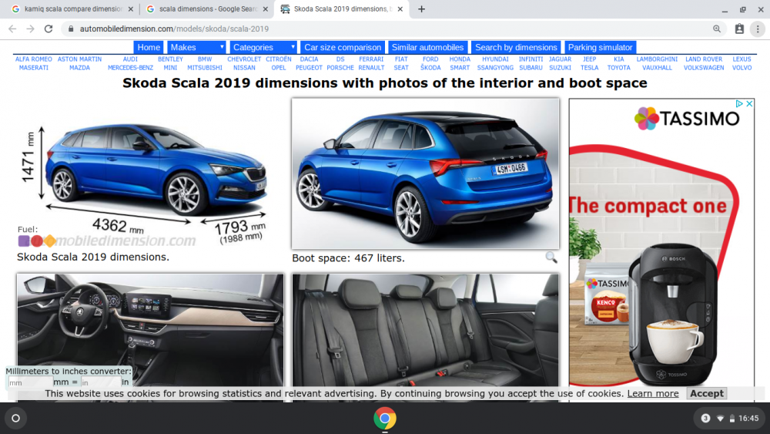Open the rear view boot space photo
Viewport: 770px width, 434px height.
pyautogui.click(x=425, y=173)
